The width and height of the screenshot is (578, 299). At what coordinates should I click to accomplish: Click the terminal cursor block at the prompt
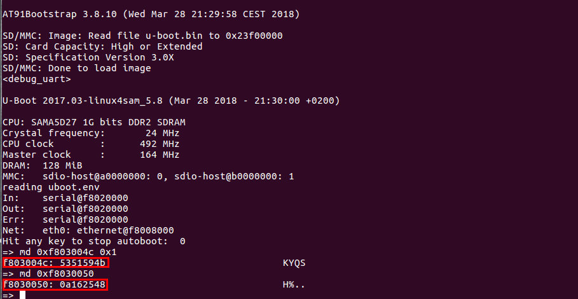[x=22, y=295]
